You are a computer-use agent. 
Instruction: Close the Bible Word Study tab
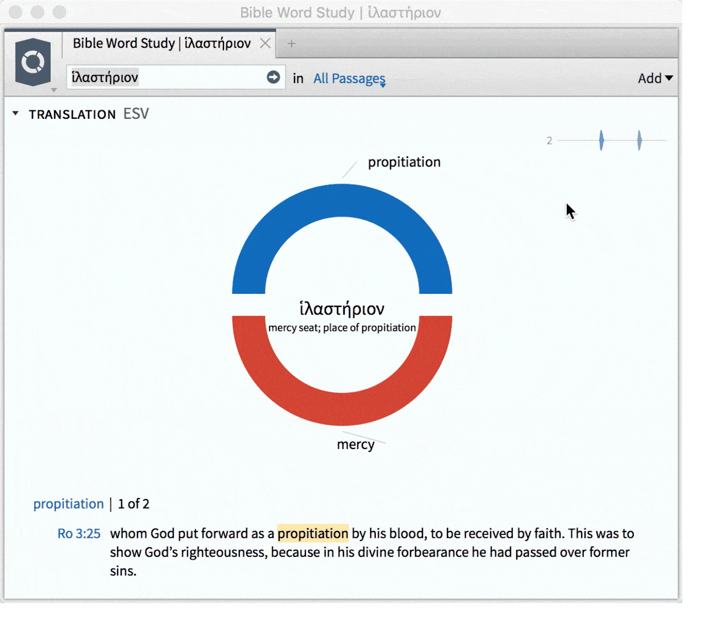pyautogui.click(x=265, y=43)
